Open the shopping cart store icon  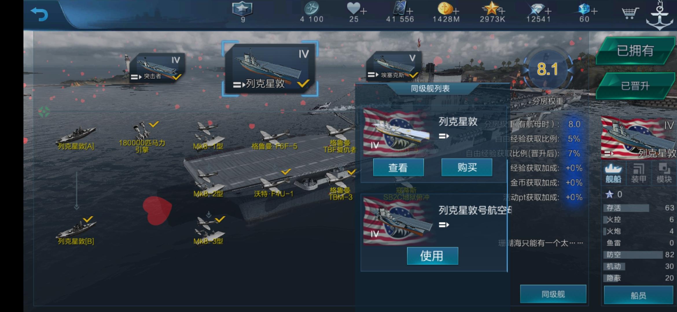pos(630,13)
